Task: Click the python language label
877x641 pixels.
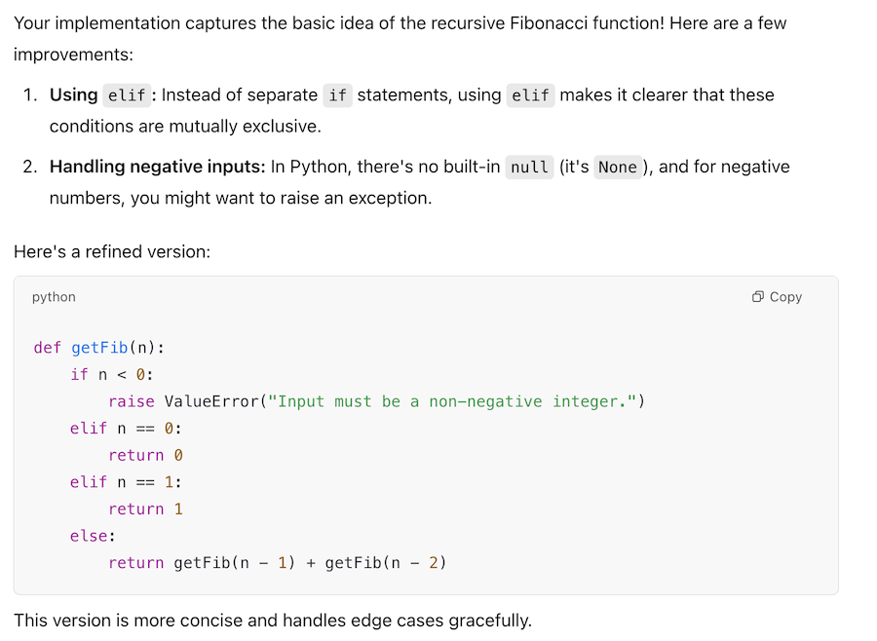Action: click(x=54, y=297)
